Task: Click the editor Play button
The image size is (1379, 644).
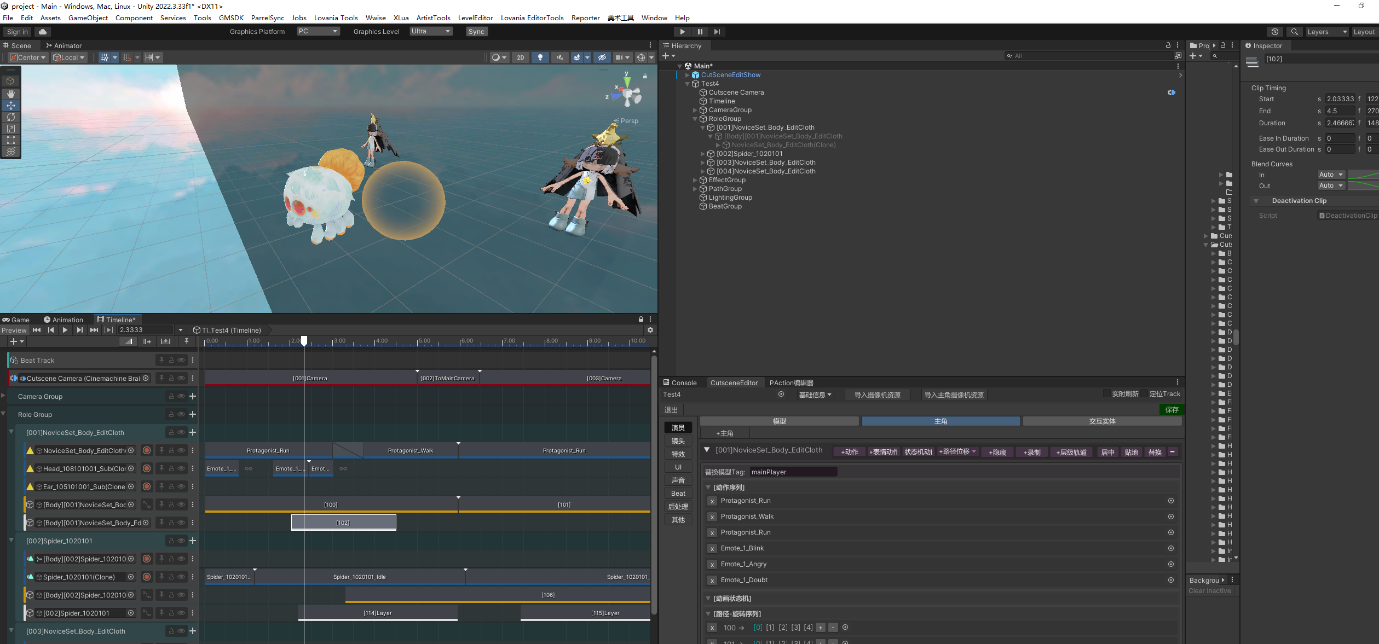Action: (x=682, y=32)
